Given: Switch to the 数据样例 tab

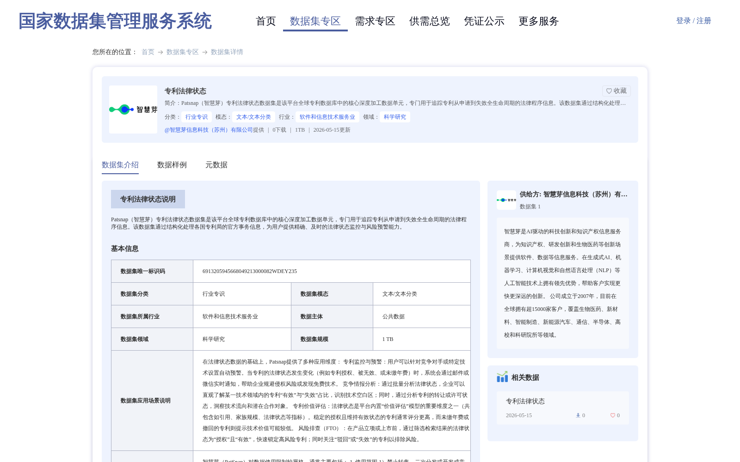Looking at the screenshot, I should coord(172,165).
